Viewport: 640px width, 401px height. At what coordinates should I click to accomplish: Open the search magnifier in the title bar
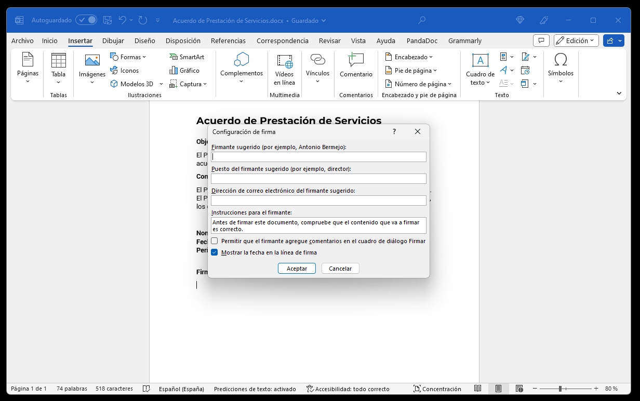(x=422, y=20)
